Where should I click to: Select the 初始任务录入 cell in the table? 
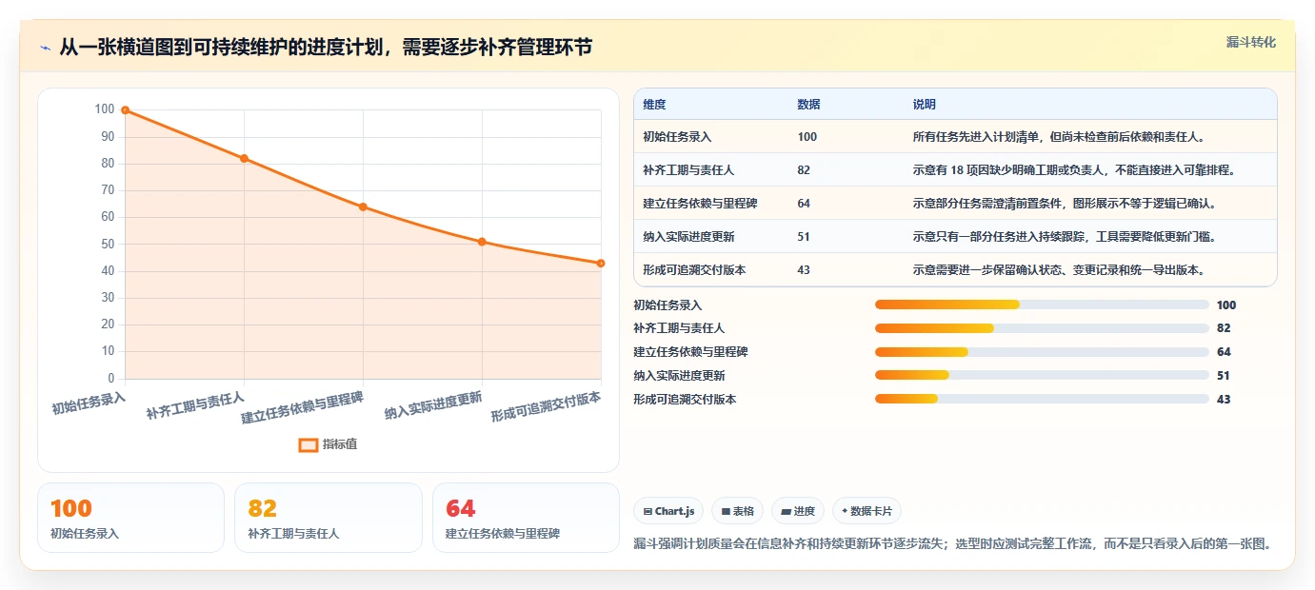coord(677,137)
